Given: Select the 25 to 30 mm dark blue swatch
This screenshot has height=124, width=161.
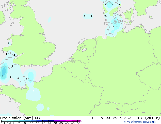Looking at the screenshot, I should pyautogui.click(x=51, y=121).
